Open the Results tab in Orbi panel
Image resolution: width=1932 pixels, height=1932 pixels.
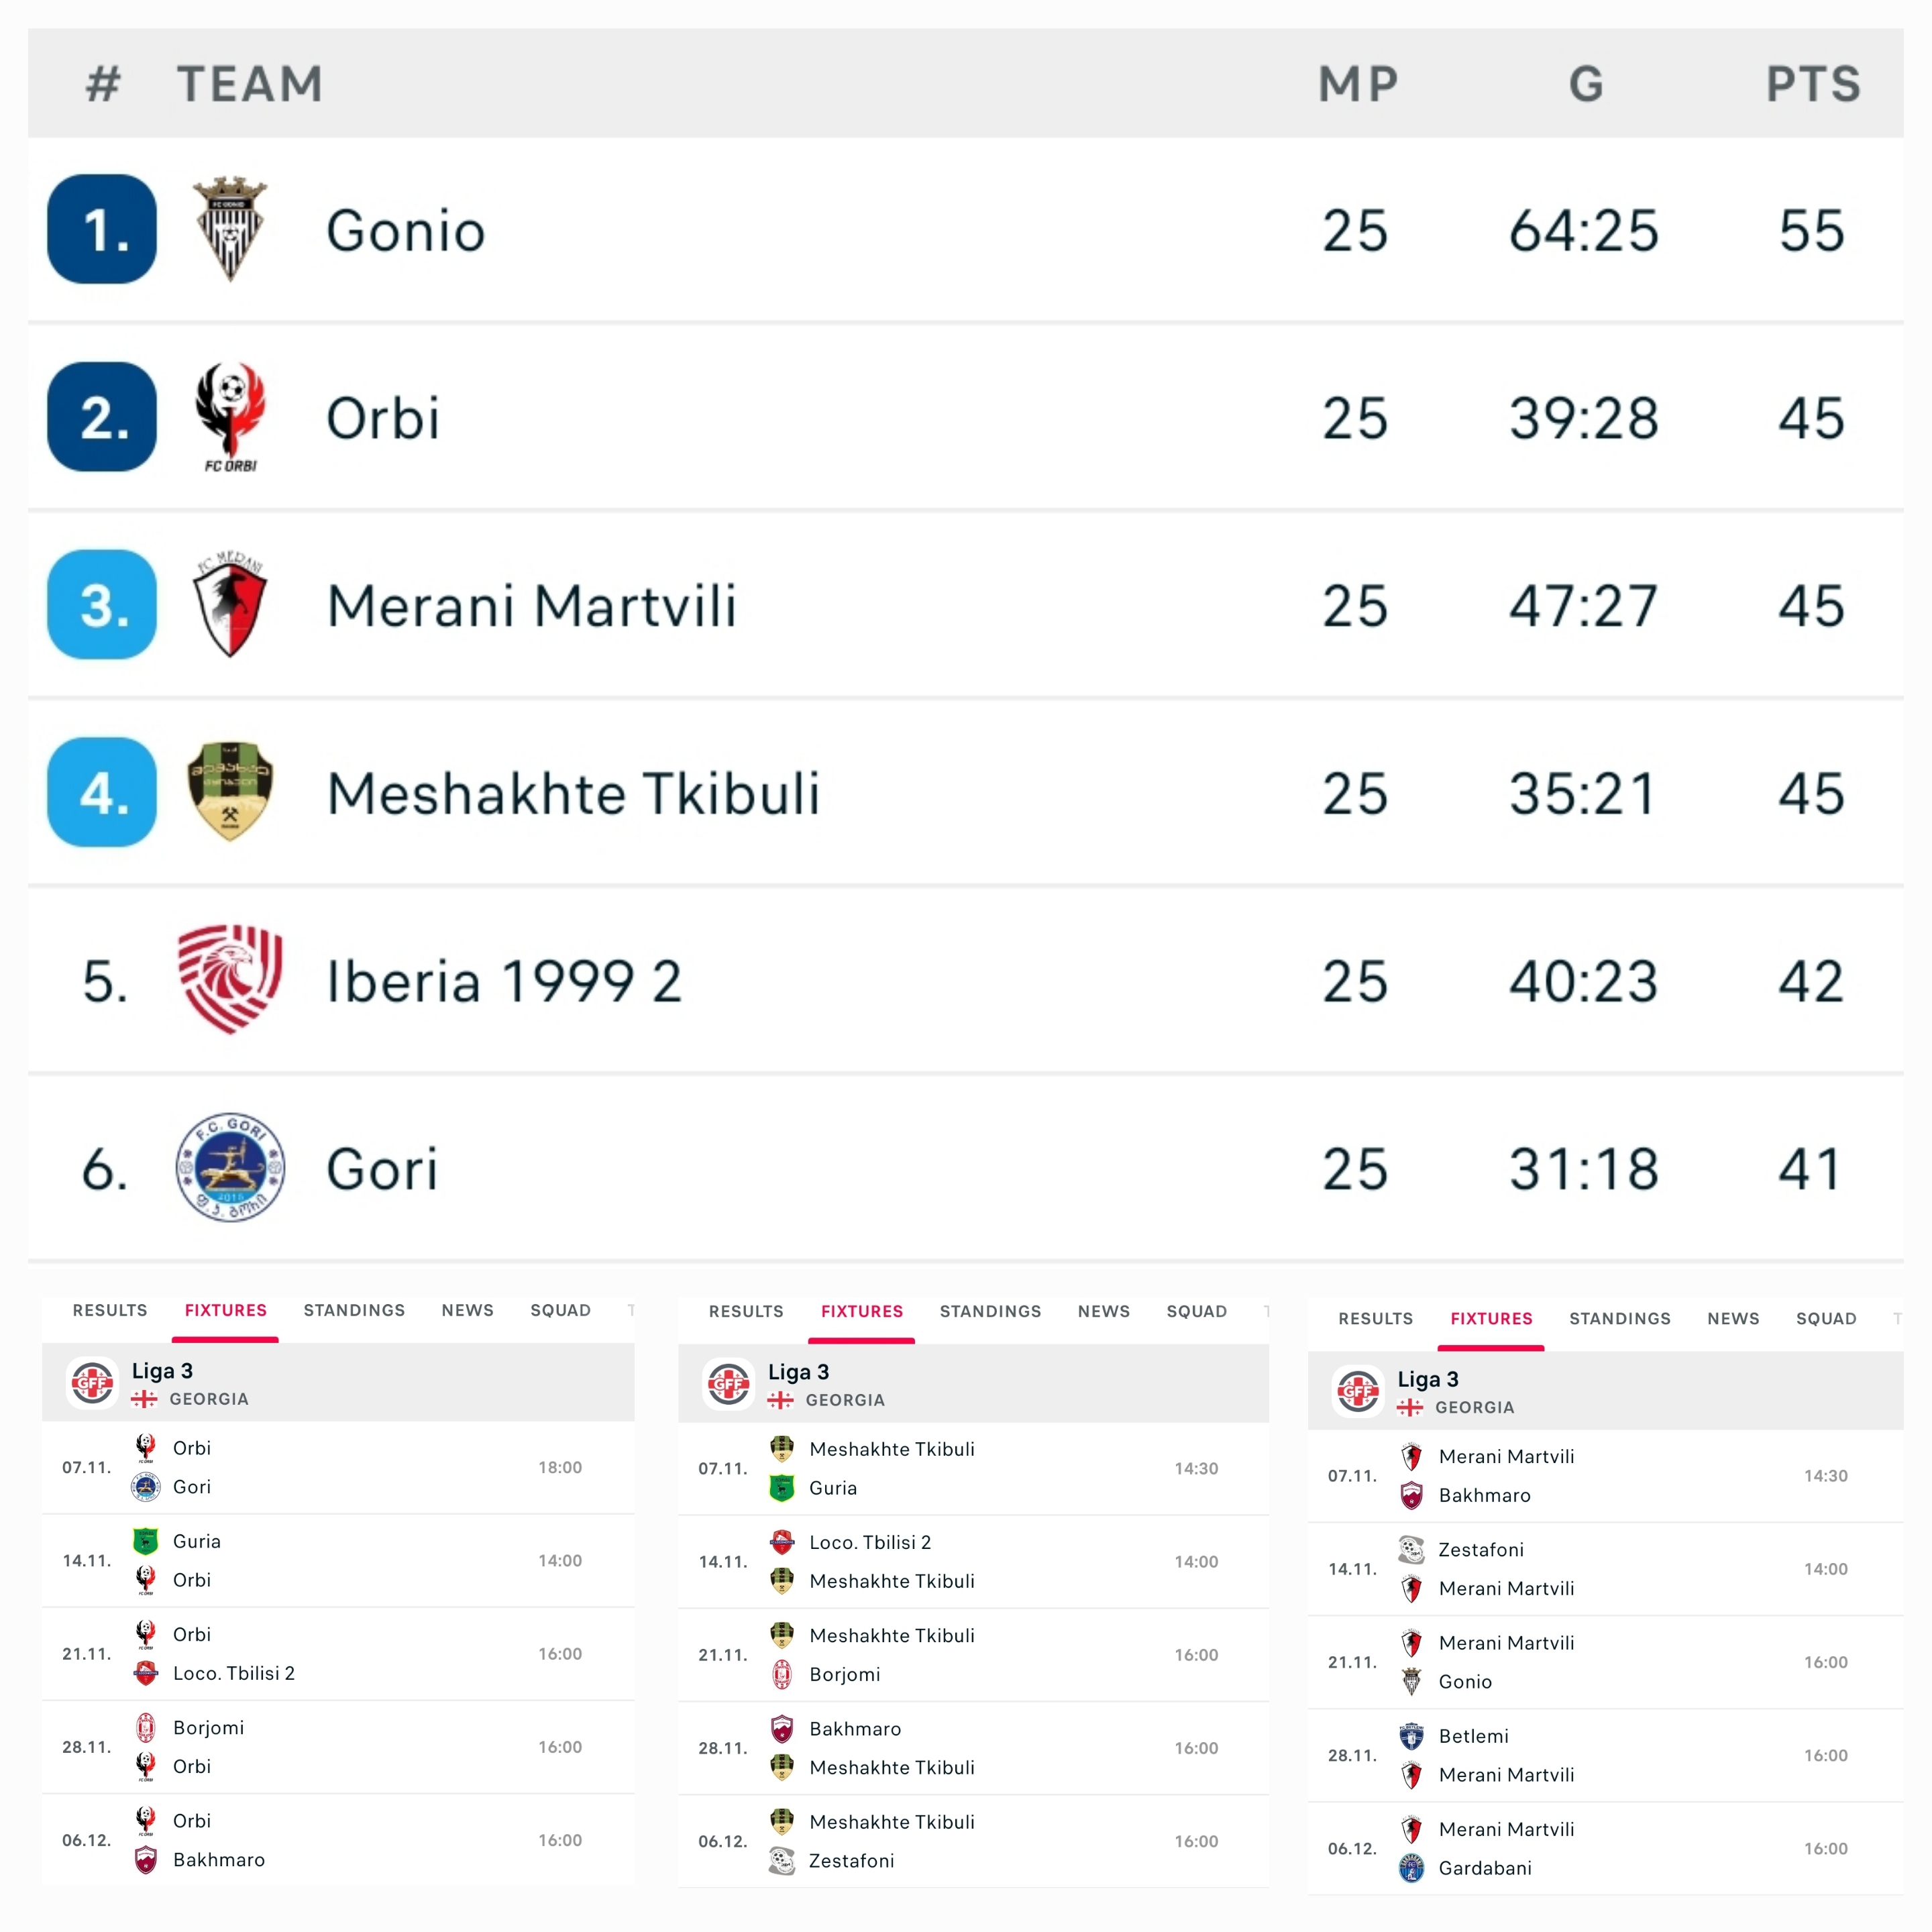click(110, 1310)
